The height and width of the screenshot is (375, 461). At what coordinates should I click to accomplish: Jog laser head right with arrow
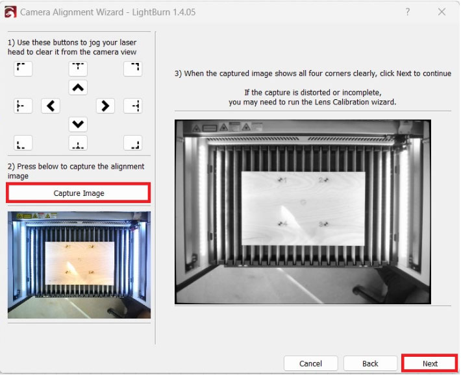pos(105,106)
